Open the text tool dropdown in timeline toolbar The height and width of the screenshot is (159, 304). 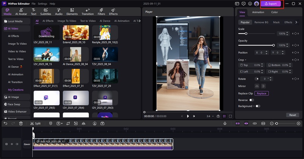62,123
